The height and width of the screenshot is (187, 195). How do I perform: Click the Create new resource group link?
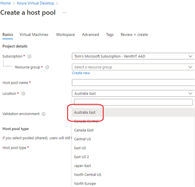coord(81,73)
